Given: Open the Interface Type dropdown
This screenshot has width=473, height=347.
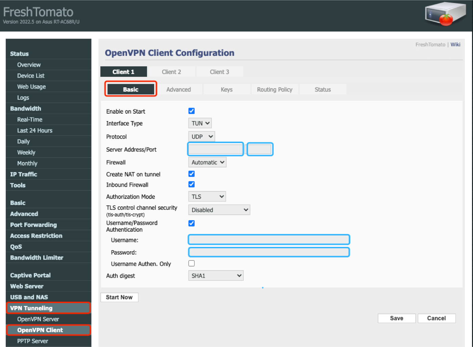Looking at the screenshot, I should 200,123.
